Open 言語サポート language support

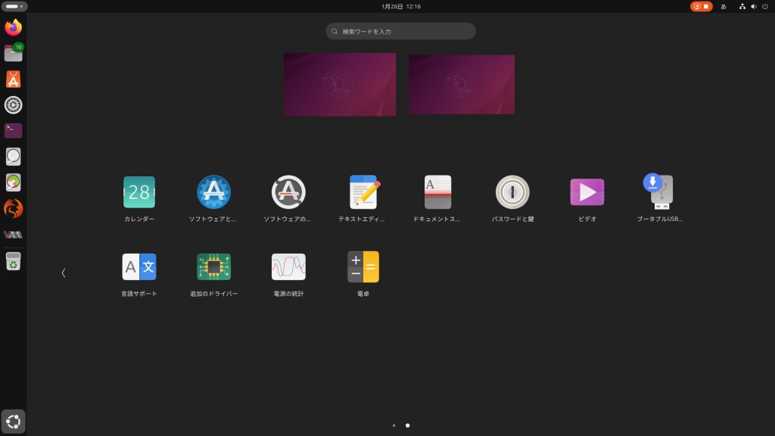click(139, 267)
